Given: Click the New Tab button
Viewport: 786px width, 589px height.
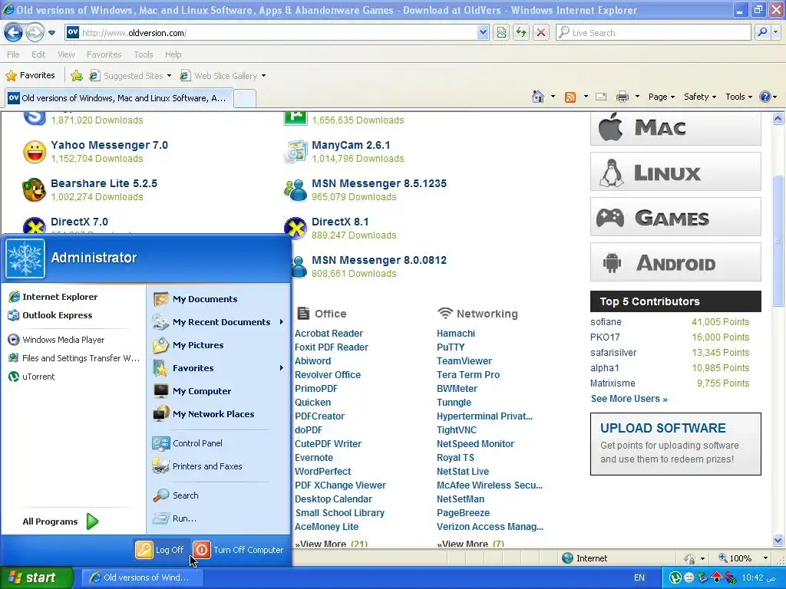Looking at the screenshot, I should click(x=245, y=98).
